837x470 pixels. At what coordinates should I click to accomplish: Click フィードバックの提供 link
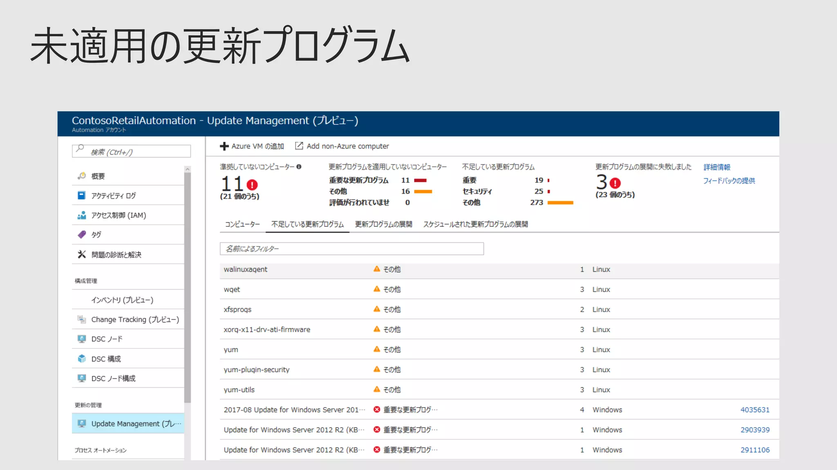(729, 181)
